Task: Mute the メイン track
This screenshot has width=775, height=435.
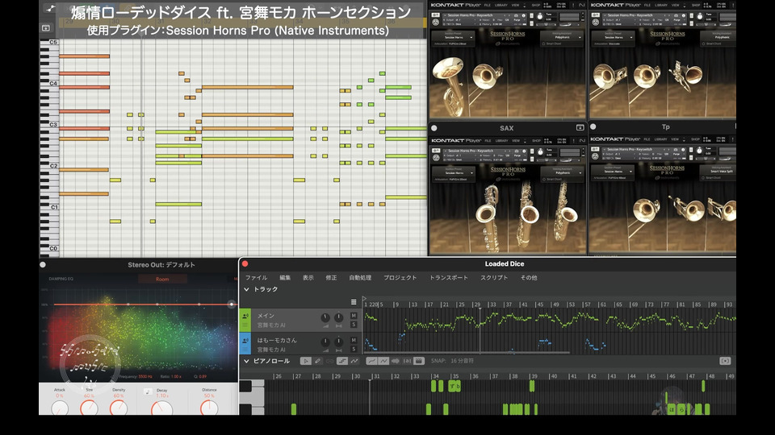Action: [354, 315]
